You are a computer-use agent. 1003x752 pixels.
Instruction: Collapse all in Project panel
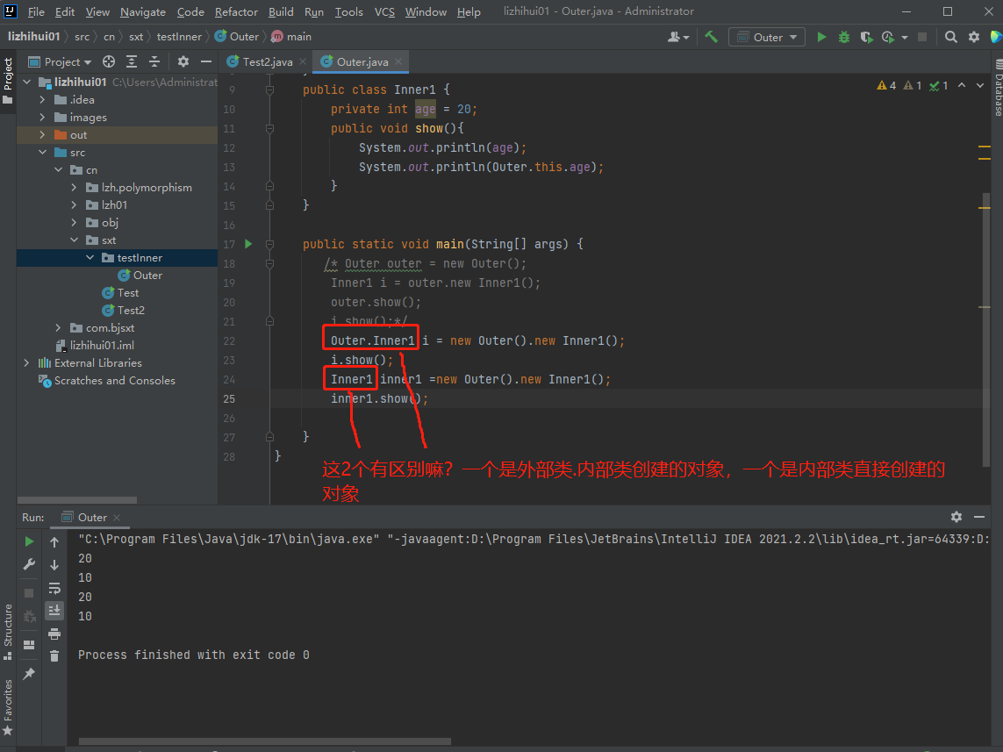pos(154,61)
